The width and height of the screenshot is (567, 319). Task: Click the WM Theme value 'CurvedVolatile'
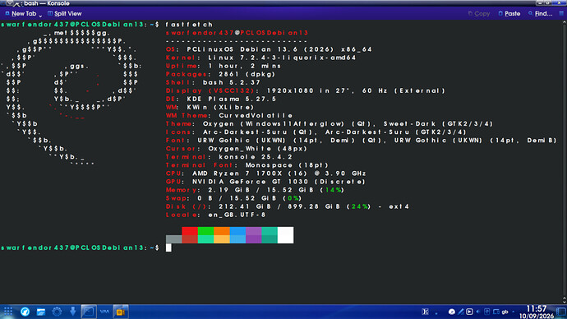[256, 116]
